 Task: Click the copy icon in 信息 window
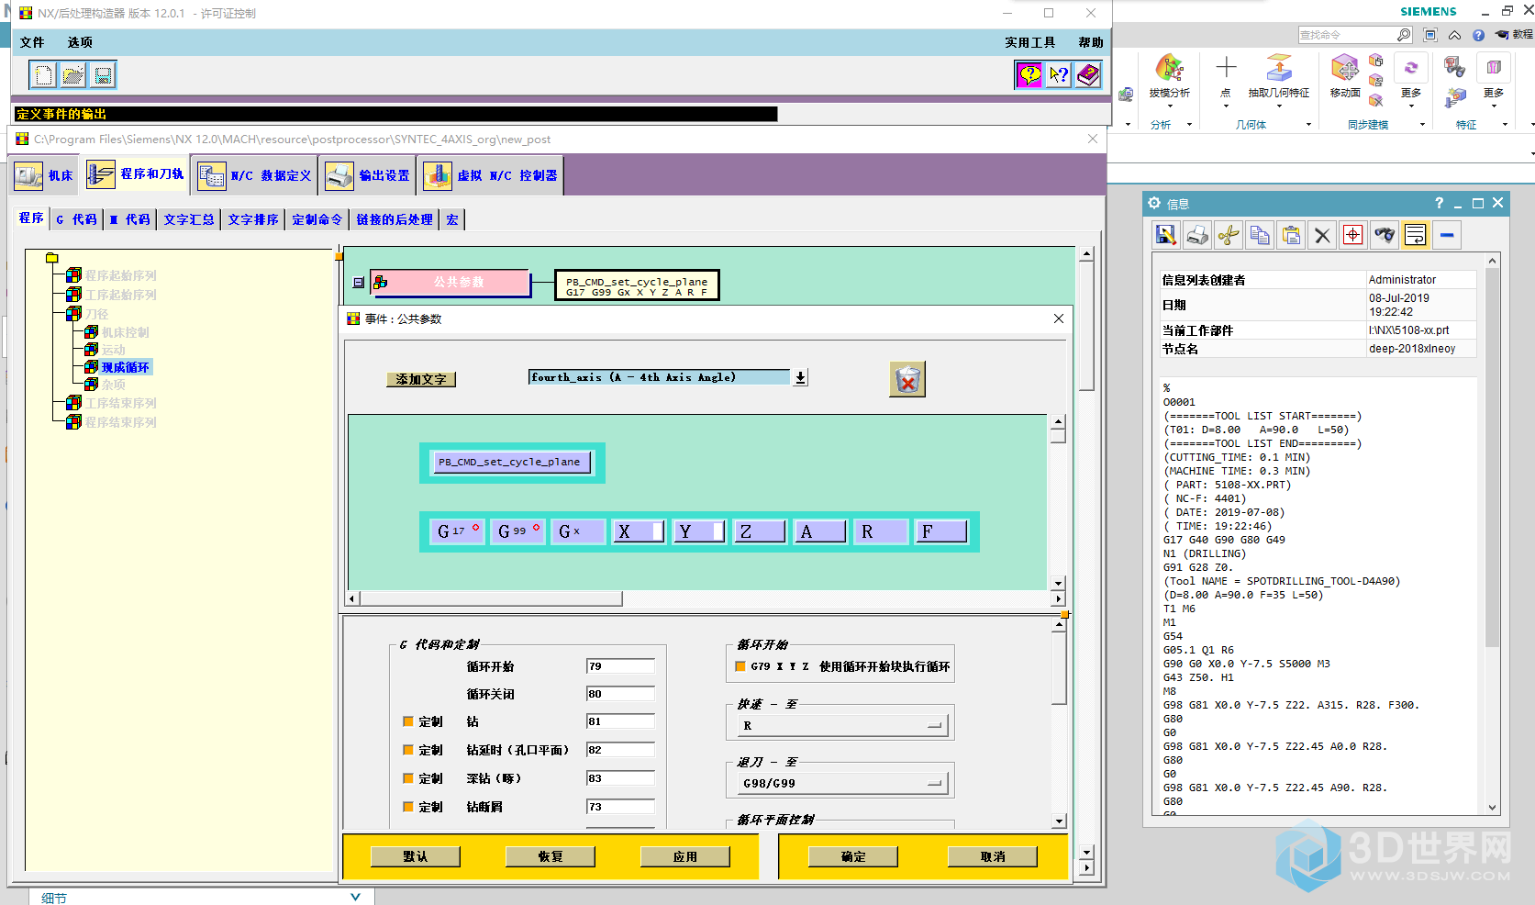click(1260, 236)
